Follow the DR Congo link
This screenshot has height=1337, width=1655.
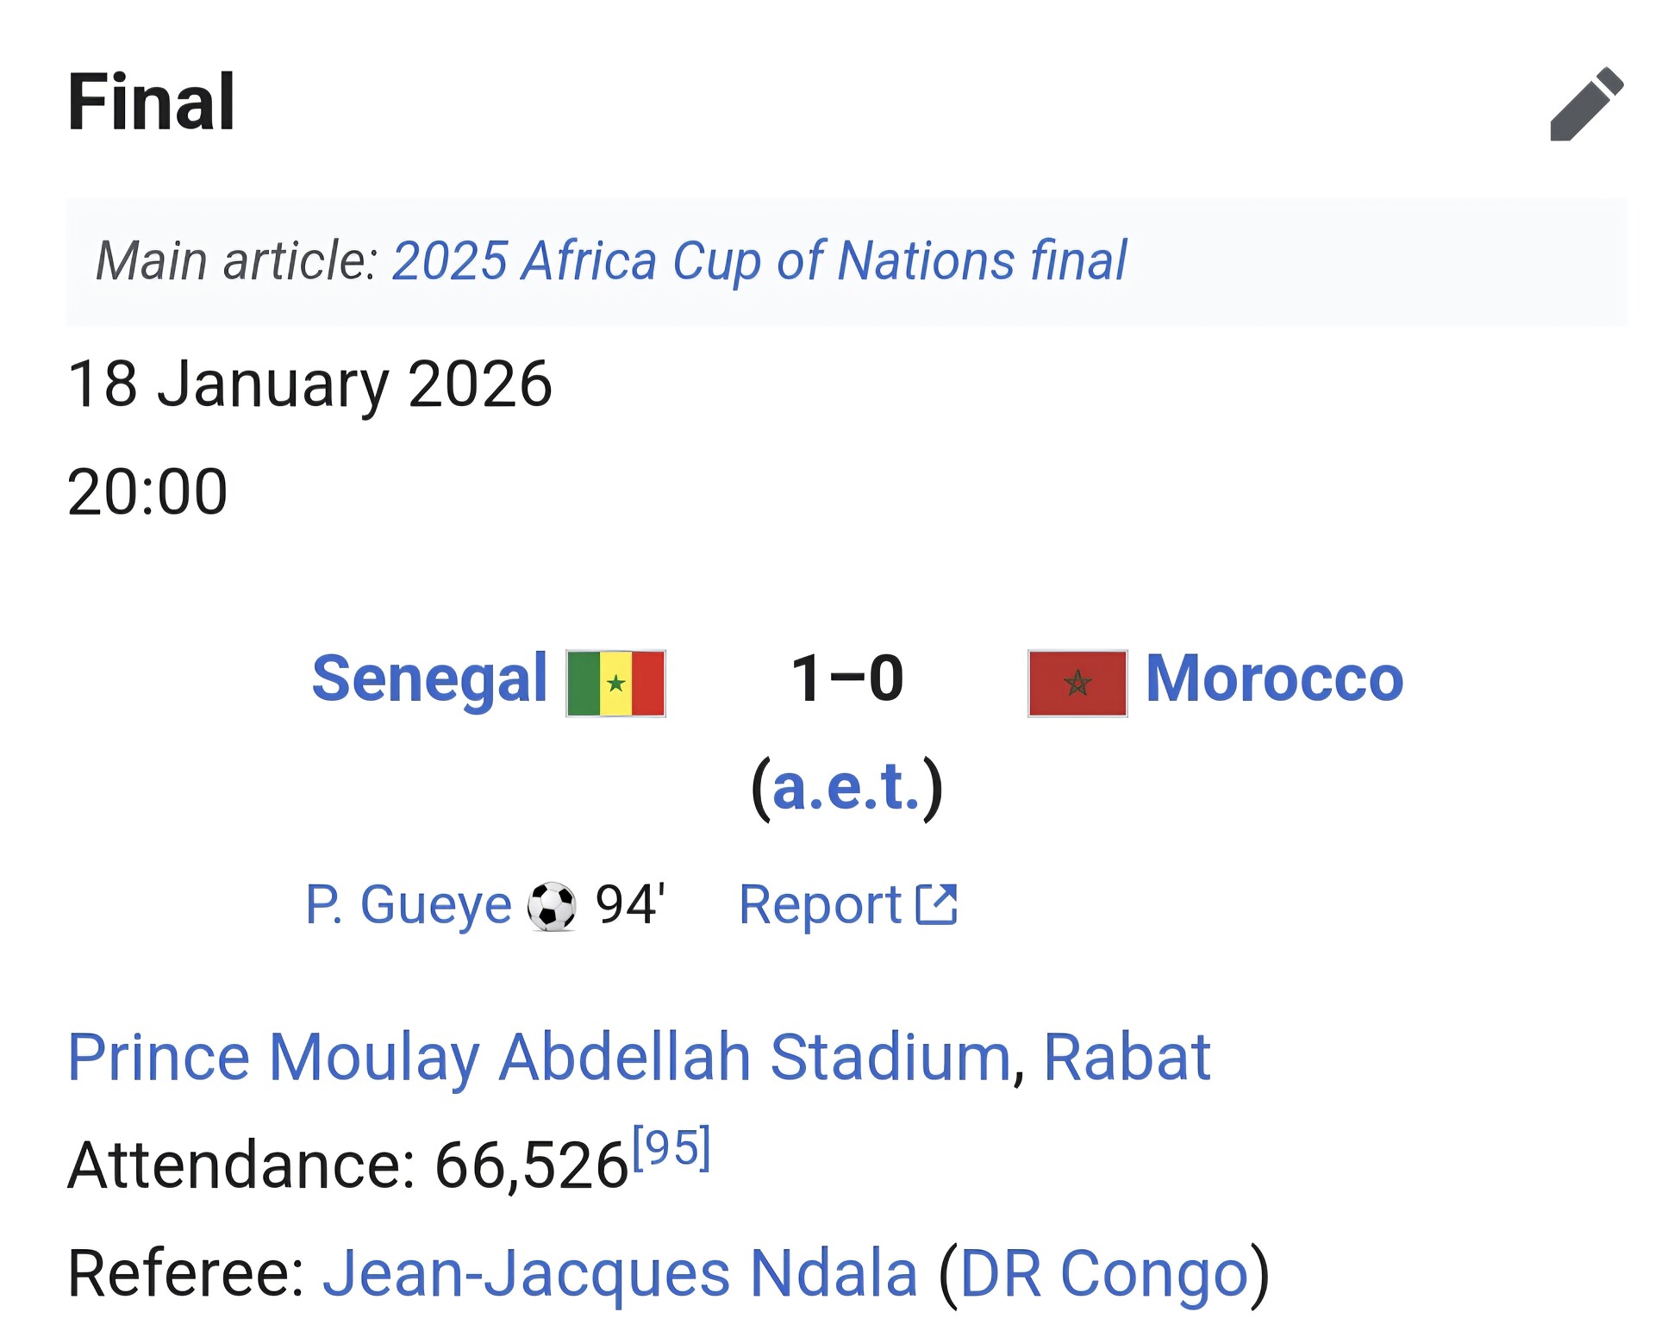tap(1103, 1273)
